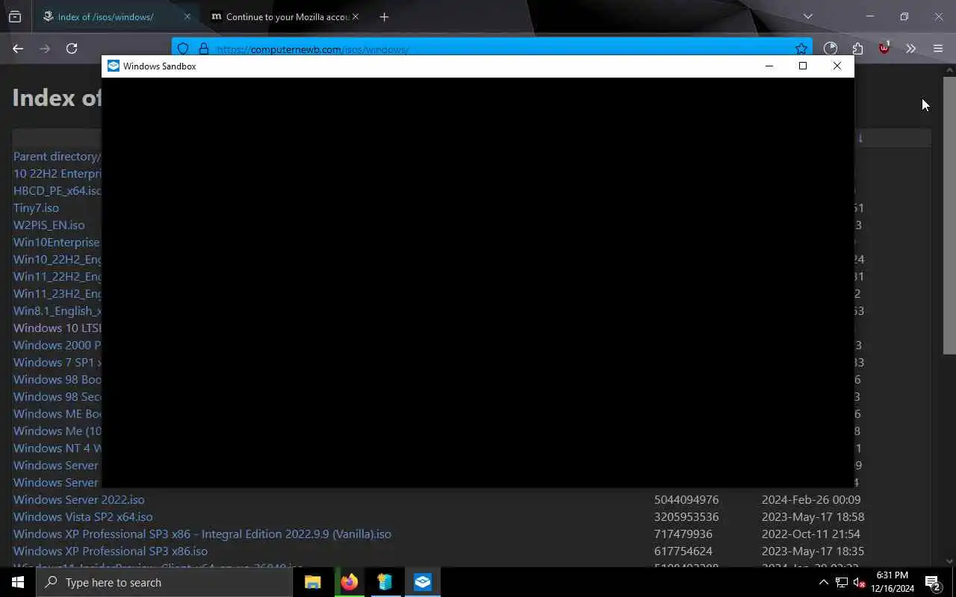List all tabs dropdown arrow

tap(807, 16)
